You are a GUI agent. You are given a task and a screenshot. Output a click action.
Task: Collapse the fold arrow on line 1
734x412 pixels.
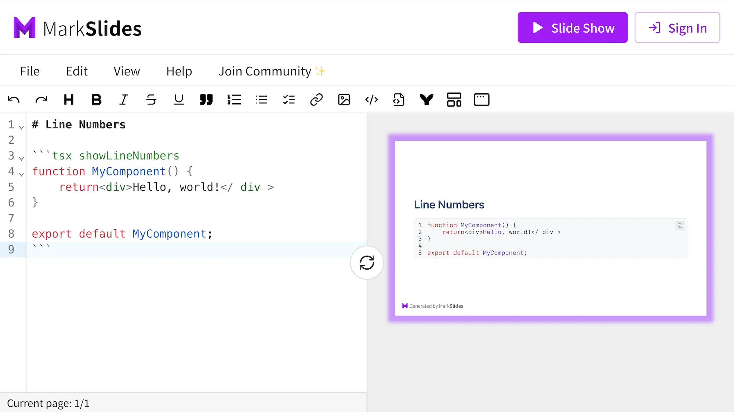[21, 127]
